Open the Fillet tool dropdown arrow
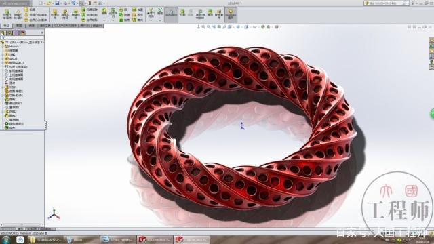The width and height of the screenshot is (434, 244). click(x=104, y=20)
